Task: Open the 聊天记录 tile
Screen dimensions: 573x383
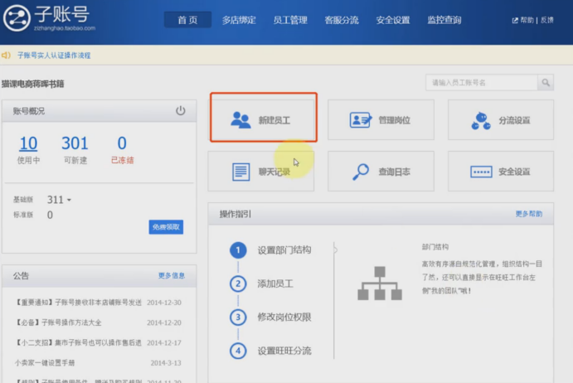Action: pyautogui.click(x=261, y=171)
